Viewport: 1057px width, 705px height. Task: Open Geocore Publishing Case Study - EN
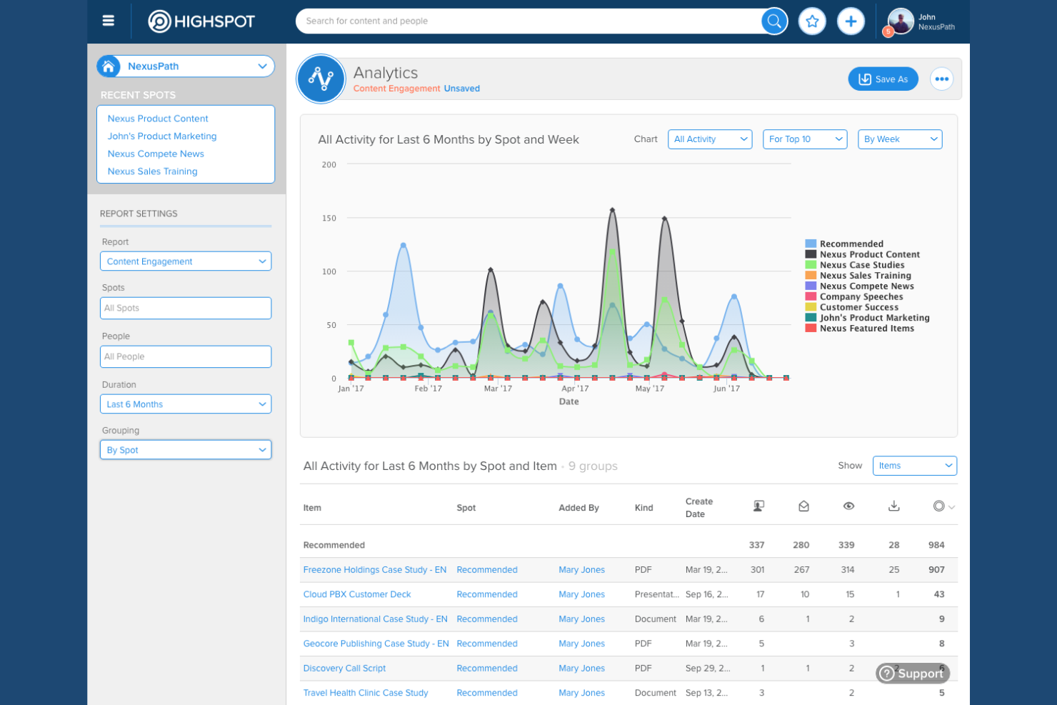pyautogui.click(x=376, y=644)
